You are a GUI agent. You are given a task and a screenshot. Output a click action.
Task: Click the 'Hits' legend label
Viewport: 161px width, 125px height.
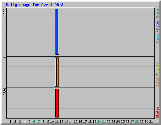[x=158, y=13]
